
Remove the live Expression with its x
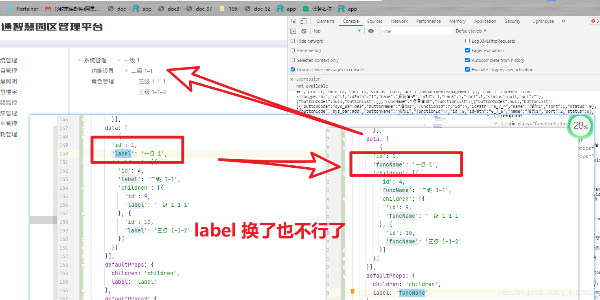[x=291, y=79]
